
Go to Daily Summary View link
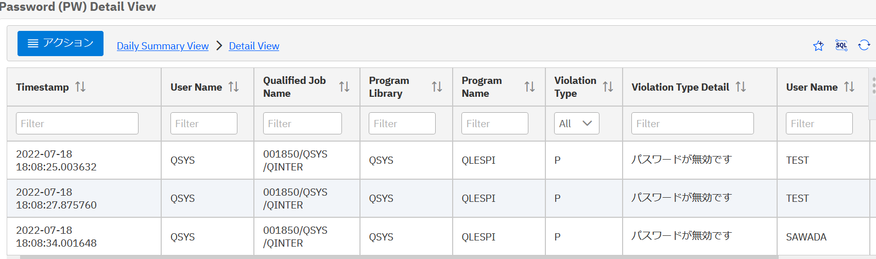tap(163, 46)
